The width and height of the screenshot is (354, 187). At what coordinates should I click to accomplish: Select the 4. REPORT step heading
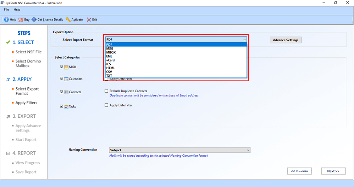(24, 153)
